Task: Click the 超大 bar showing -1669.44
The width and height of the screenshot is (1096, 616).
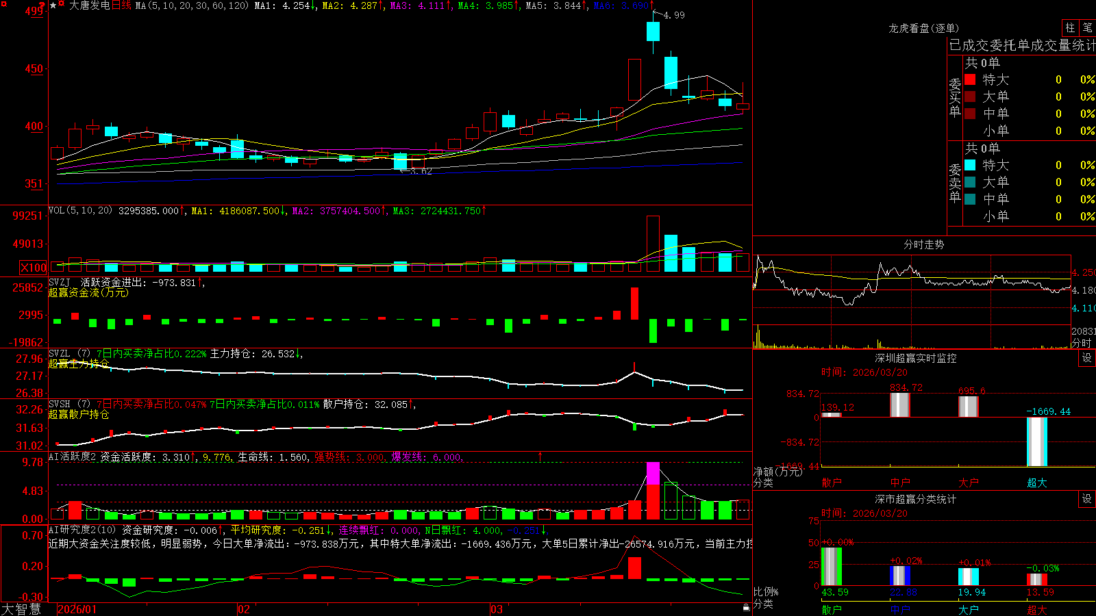Action: pos(1036,441)
